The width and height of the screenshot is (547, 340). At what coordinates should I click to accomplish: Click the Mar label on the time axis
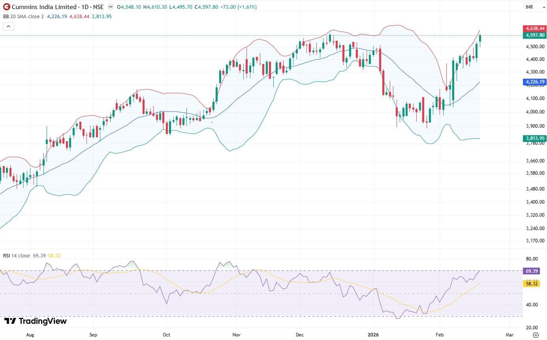[509, 335]
